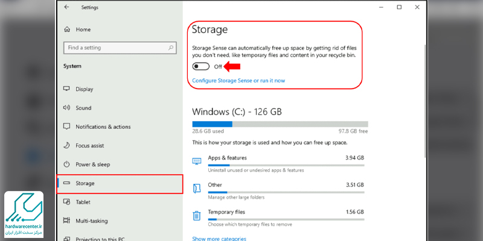
Task: Click the 3.94 GB value
Action: tap(354, 158)
